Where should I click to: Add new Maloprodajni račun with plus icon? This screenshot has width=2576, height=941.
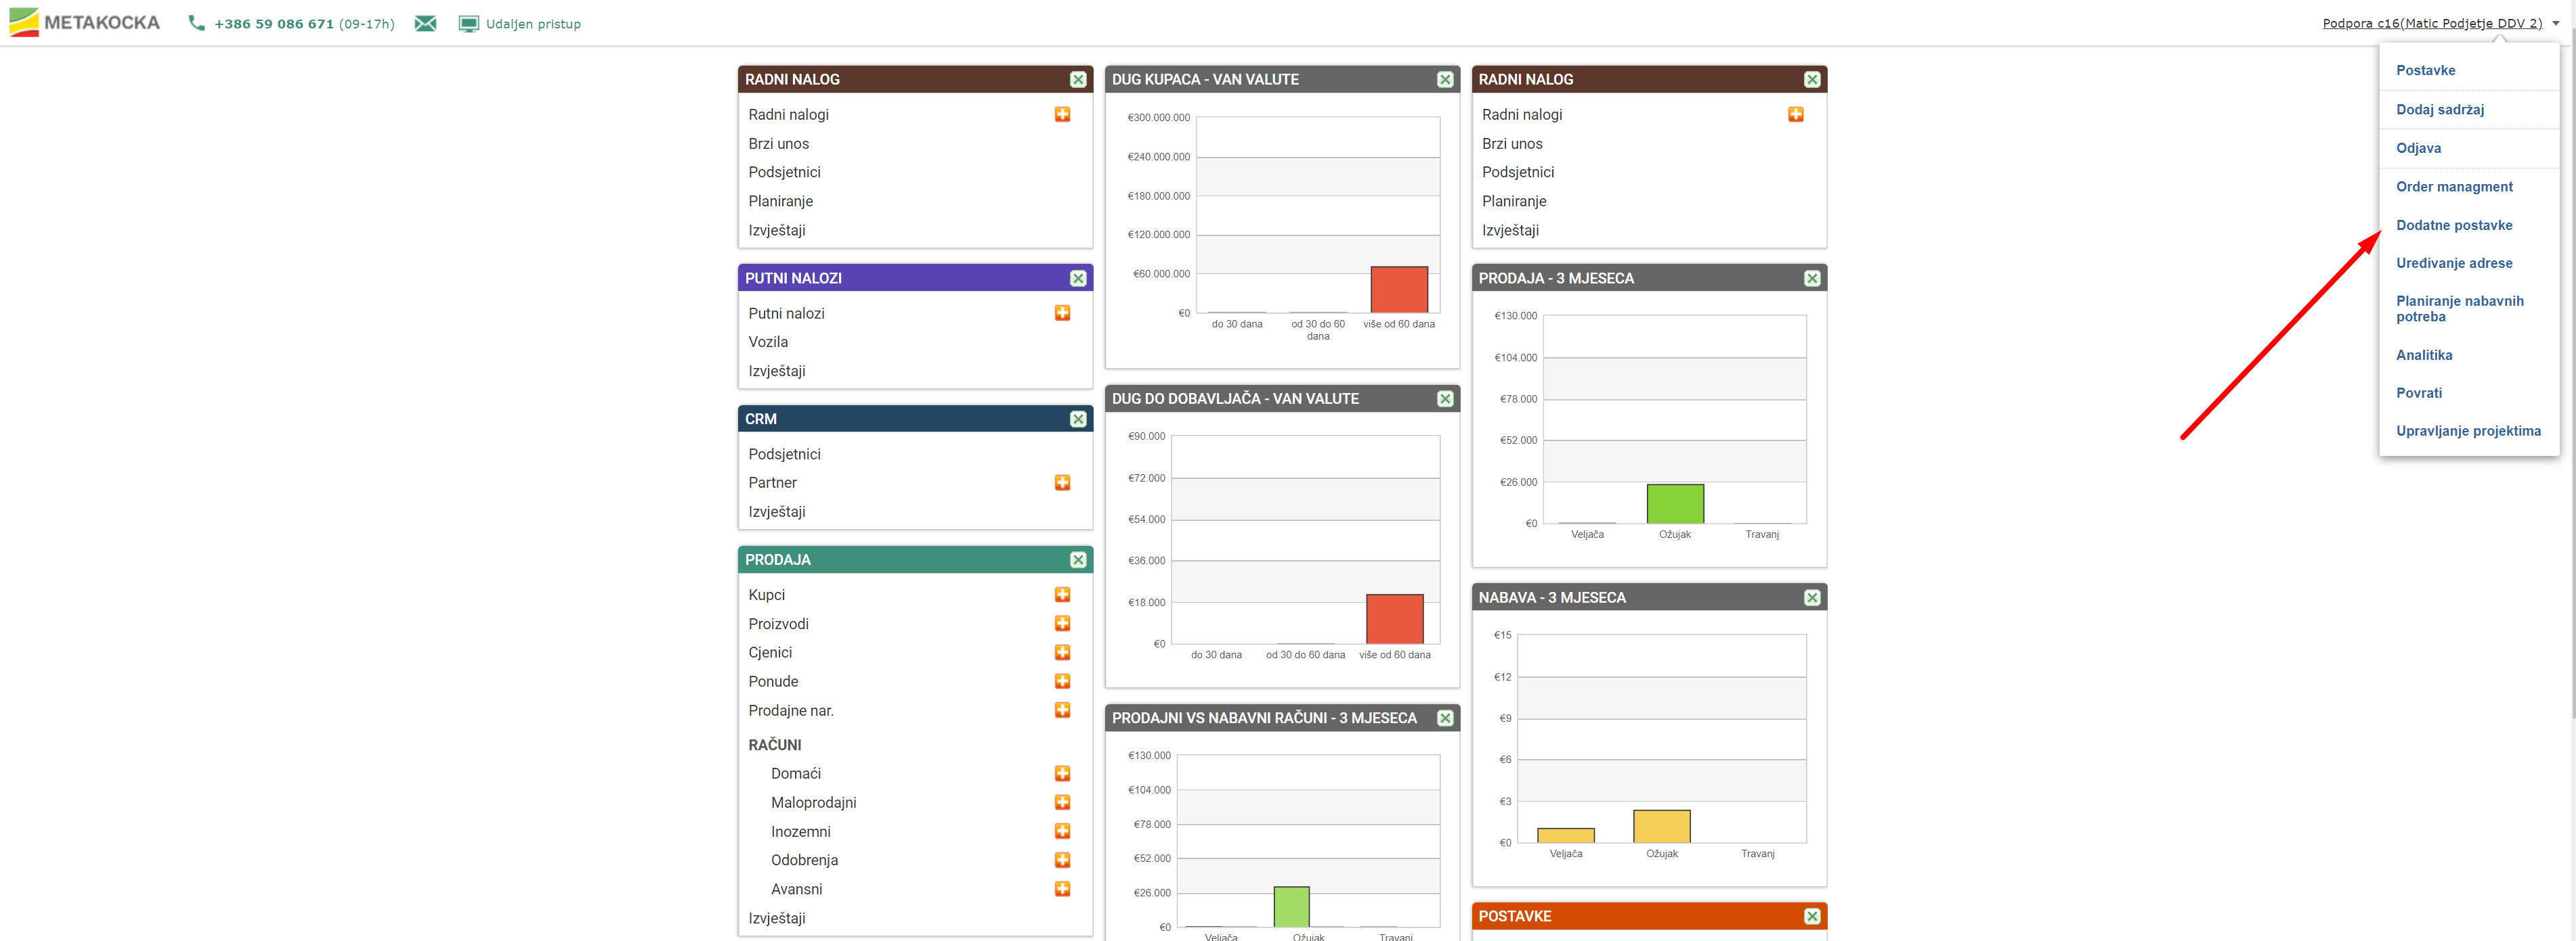click(x=1062, y=802)
